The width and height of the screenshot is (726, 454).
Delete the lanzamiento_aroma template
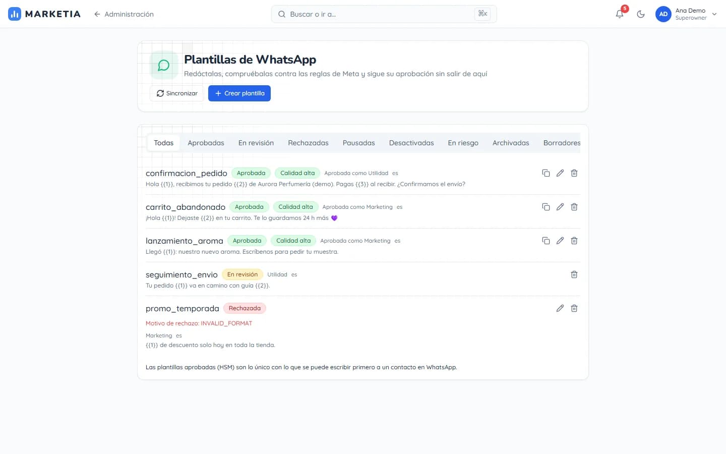574,241
